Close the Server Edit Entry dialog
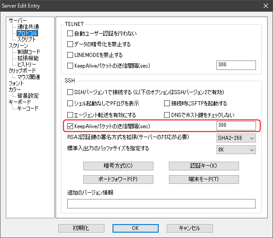273x238 pixels. (266, 6)
